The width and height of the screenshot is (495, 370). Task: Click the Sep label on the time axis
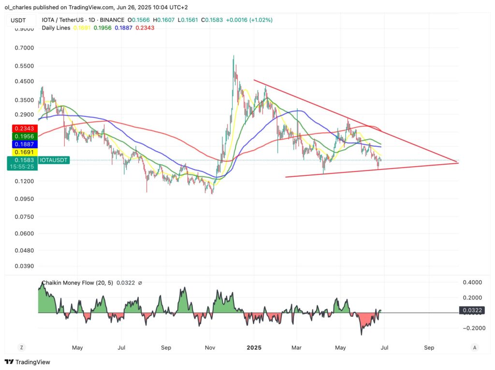[x=429, y=347]
